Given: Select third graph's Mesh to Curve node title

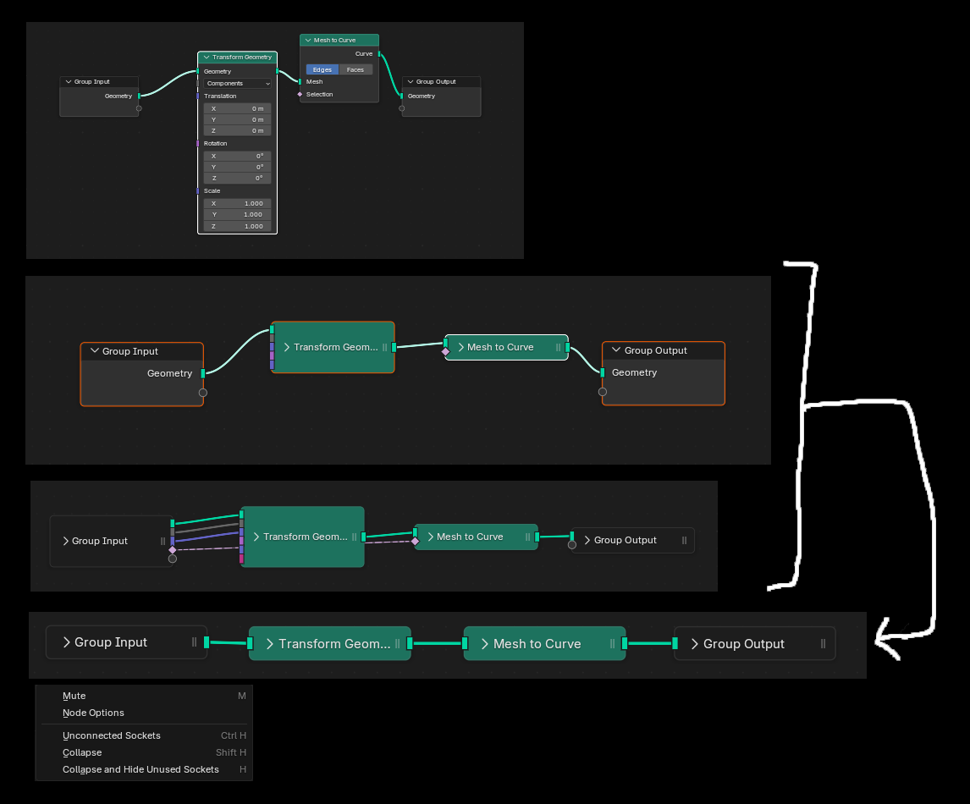Looking at the screenshot, I should 470,537.
